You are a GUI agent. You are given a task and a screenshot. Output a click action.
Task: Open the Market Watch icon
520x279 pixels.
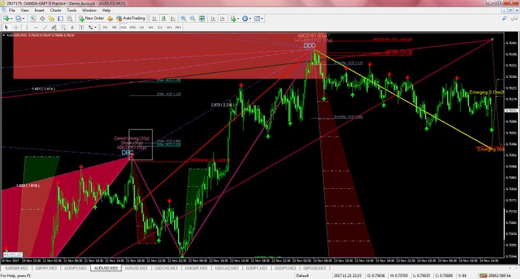pyautogui.click(x=33, y=18)
